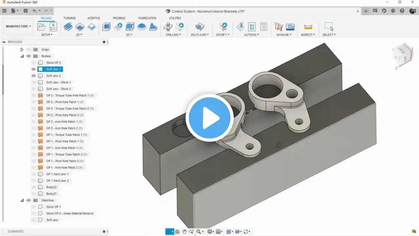The width and height of the screenshot is (419, 236).
Task: Open the Help question mark icon
Action: click(402, 11)
